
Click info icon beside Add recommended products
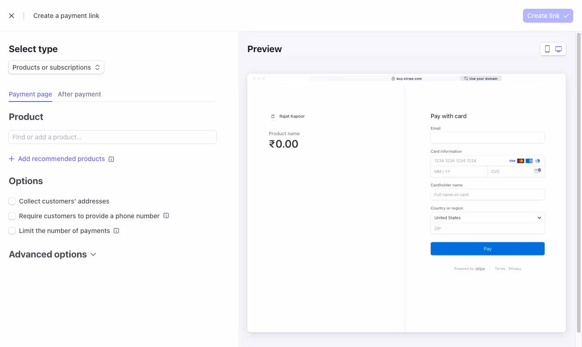111,159
